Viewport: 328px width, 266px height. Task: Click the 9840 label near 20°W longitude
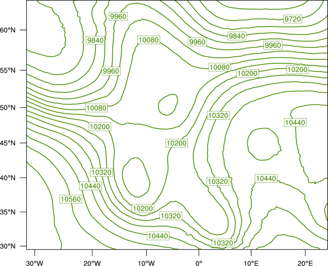pyautogui.click(x=96, y=40)
